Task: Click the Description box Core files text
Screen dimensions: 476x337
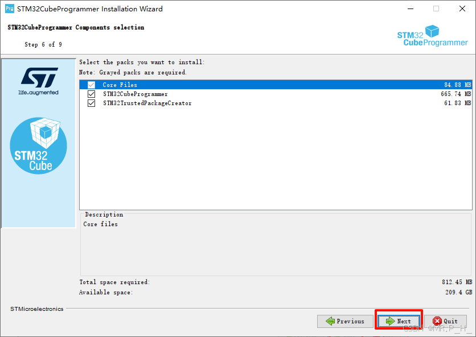Action: [x=100, y=224]
